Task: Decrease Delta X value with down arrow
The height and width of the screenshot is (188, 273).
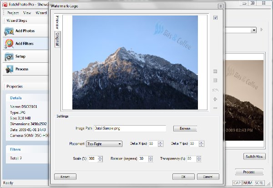Action: click(160, 145)
